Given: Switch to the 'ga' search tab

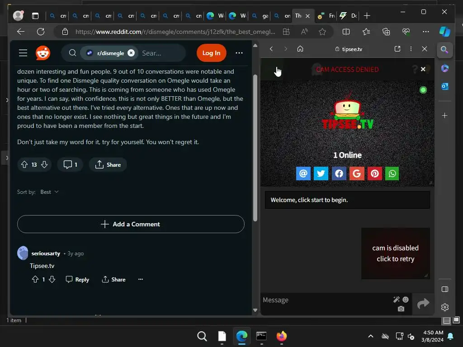Looking at the screenshot, I should (260, 16).
